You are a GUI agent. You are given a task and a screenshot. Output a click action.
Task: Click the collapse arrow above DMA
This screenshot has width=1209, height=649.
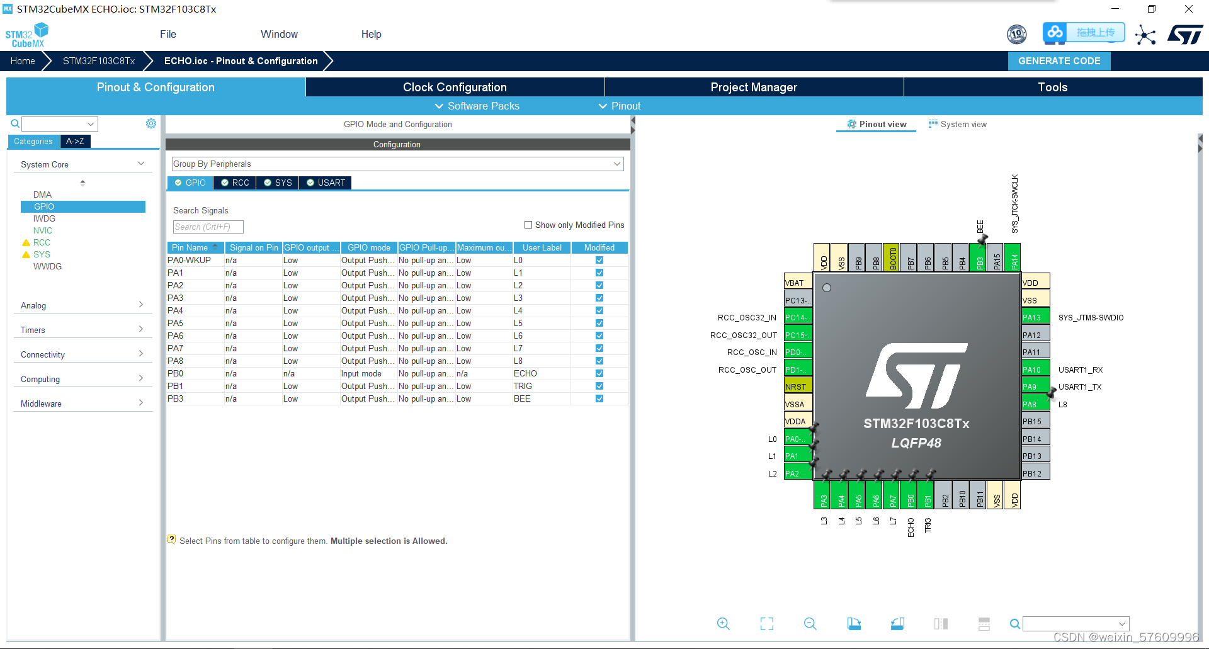[82, 183]
